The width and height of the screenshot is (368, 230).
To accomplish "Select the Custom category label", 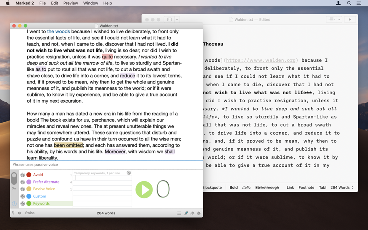I will pos(40,196).
